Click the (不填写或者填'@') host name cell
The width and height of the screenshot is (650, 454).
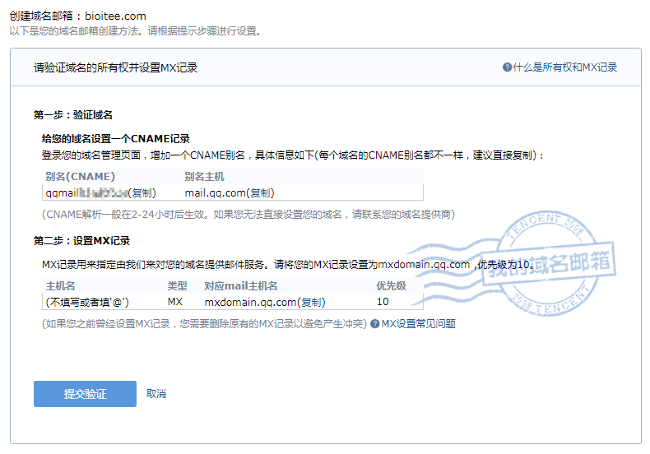87,303
